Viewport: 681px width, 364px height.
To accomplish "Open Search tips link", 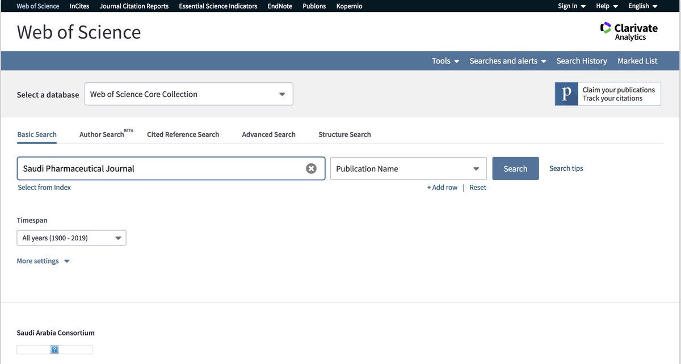I will 566,168.
